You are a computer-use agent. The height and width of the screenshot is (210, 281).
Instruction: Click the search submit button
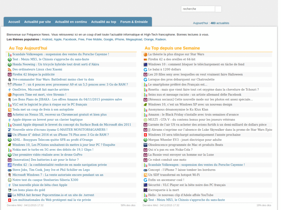[x=218, y=9]
